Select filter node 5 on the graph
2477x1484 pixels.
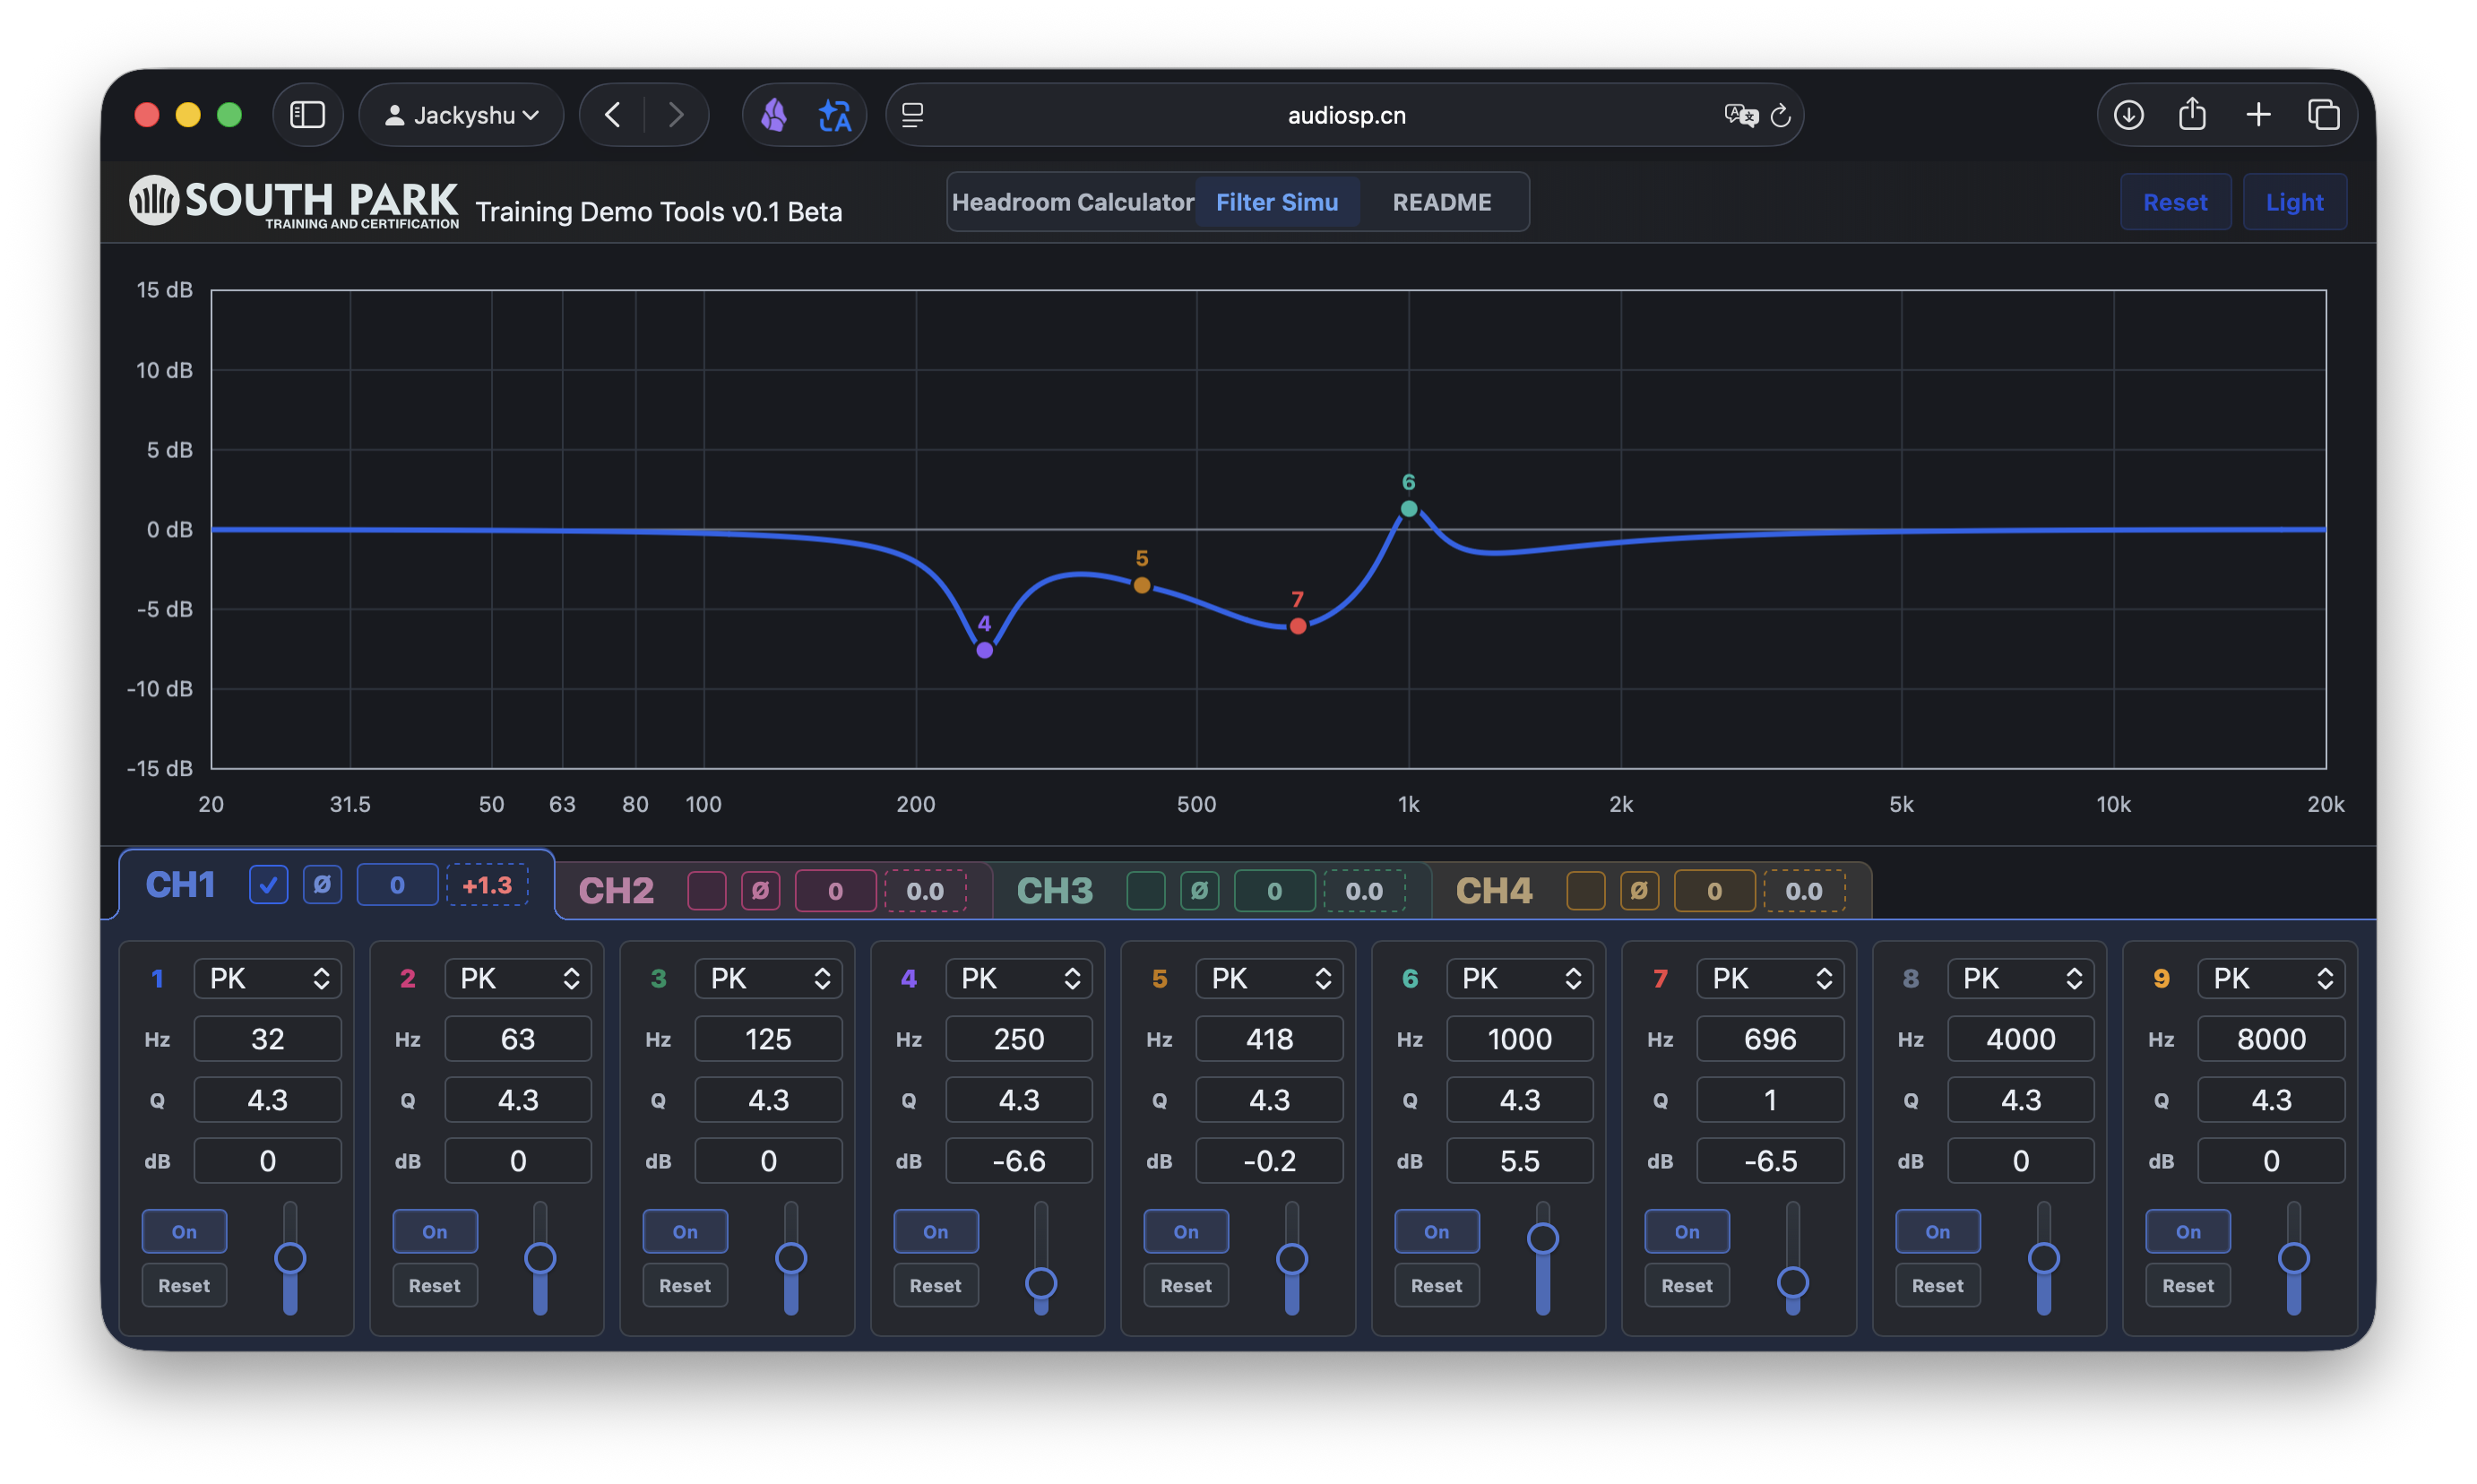pyautogui.click(x=1141, y=585)
